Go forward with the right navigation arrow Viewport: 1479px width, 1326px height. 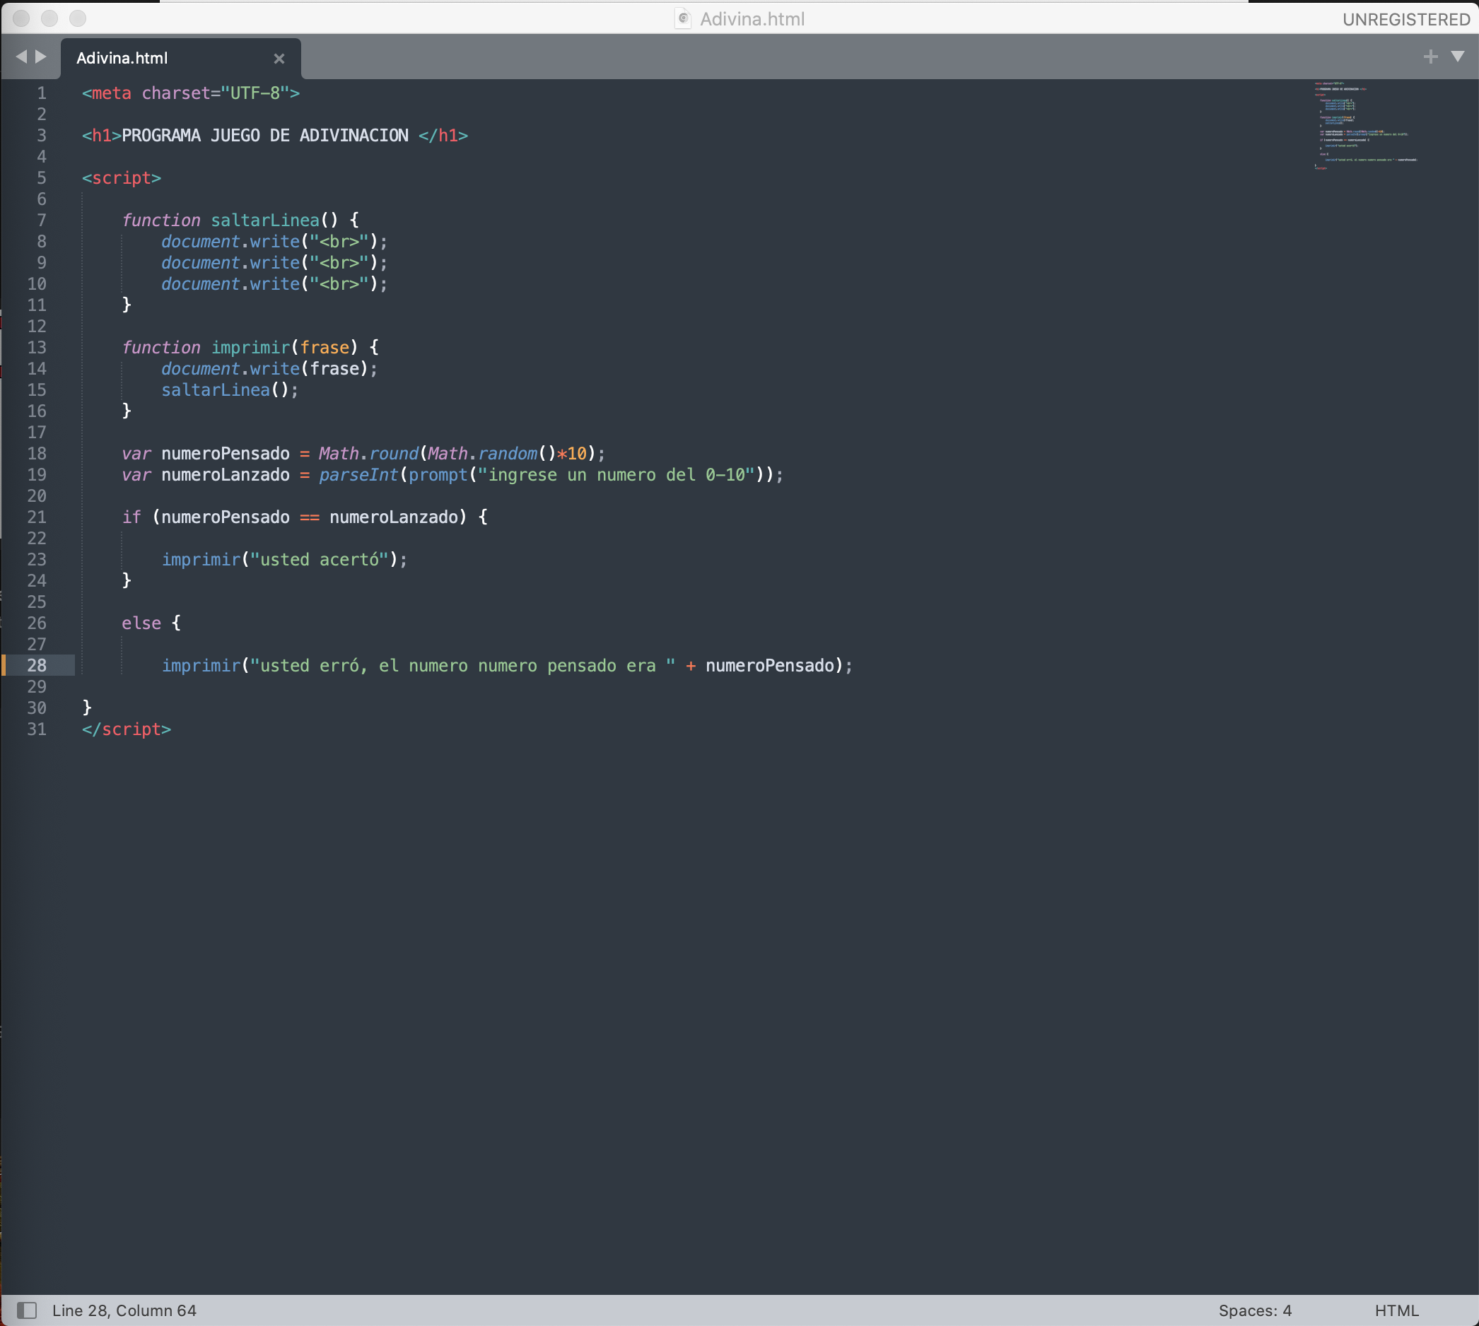[x=42, y=56]
